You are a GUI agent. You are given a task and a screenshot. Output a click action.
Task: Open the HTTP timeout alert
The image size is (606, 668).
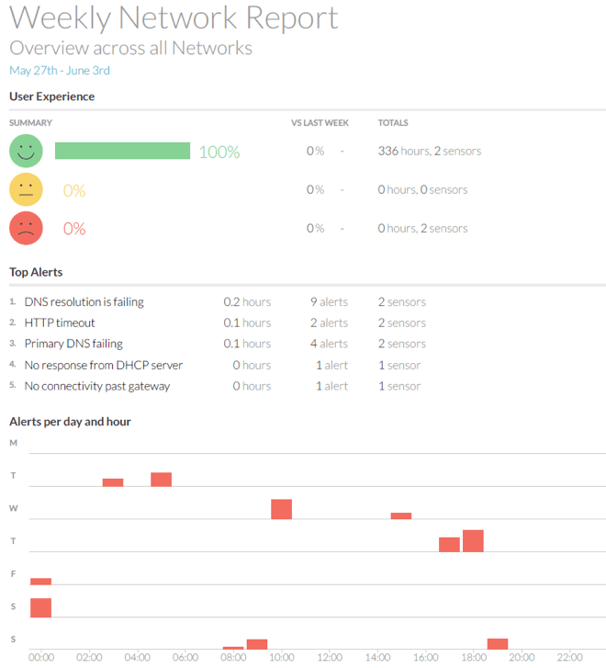(60, 323)
